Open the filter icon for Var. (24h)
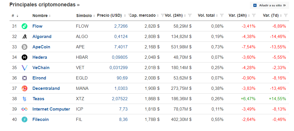Screen dimensions: 294x131 click(254, 15)
